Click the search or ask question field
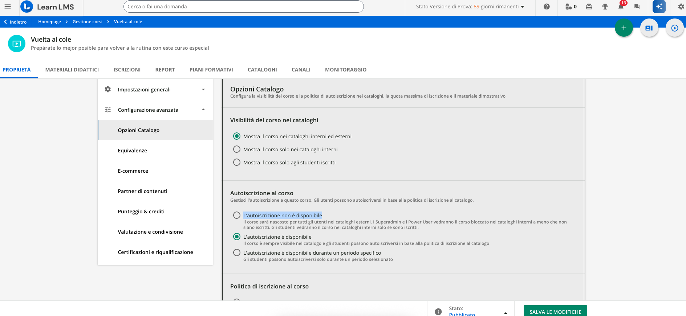Screen dimensions: 686x316 (243, 7)
